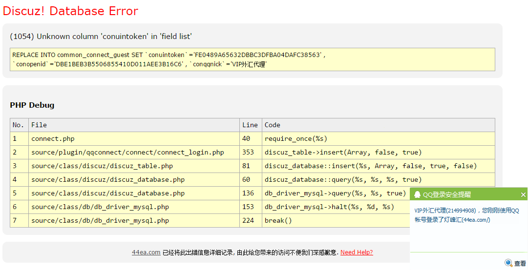Click the QQ penguin icon in popup header

417,194
